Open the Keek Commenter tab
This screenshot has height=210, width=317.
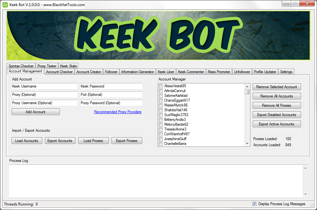click(191, 72)
